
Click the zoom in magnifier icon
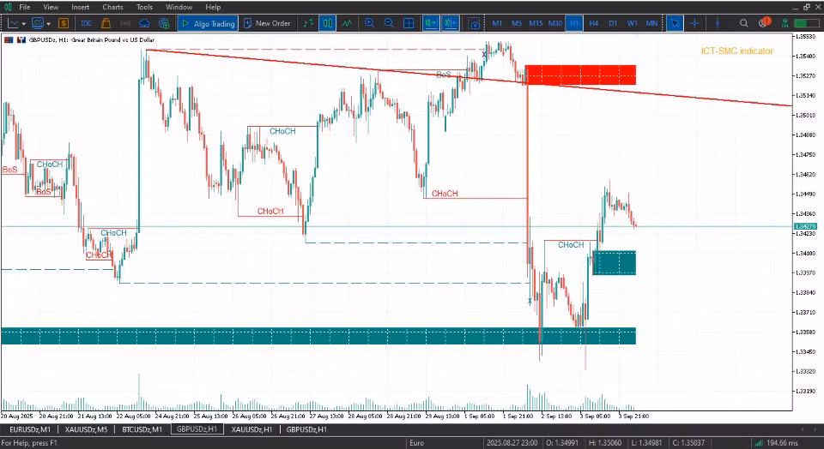tap(369, 23)
